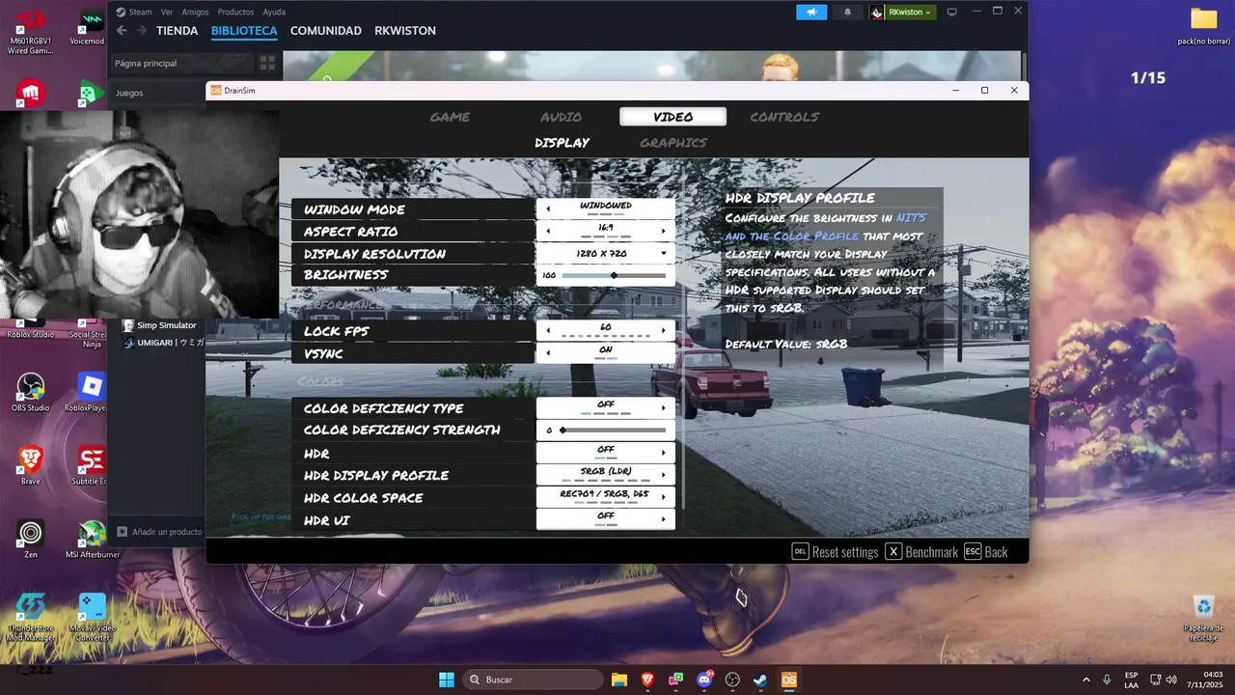Open Steam menu in Steam window
1235x695 pixels.
(x=140, y=12)
